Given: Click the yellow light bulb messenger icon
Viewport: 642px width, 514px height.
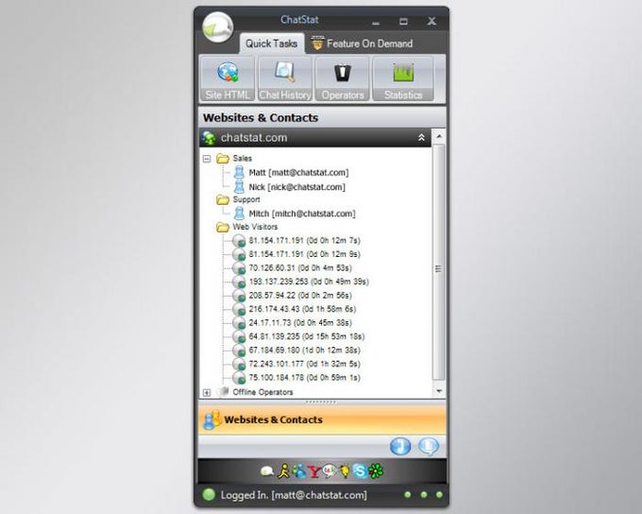Looking at the screenshot, I should coord(345,471).
